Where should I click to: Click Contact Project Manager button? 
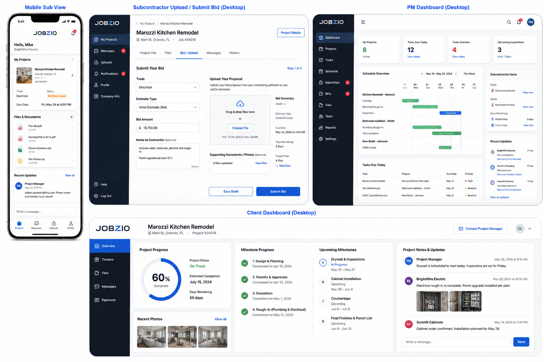pyautogui.click(x=481, y=229)
